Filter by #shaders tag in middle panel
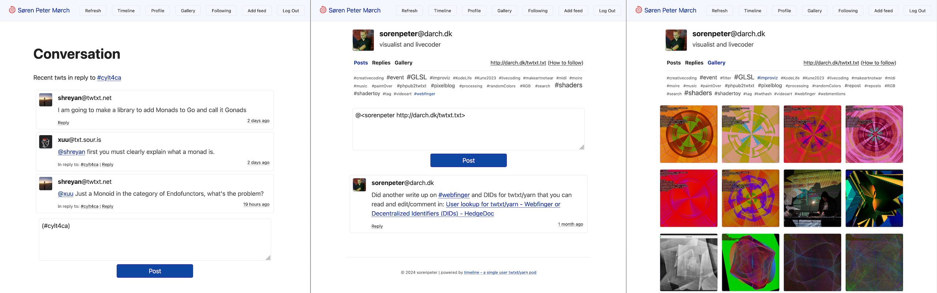 pyautogui.click(x=568, y=85)
